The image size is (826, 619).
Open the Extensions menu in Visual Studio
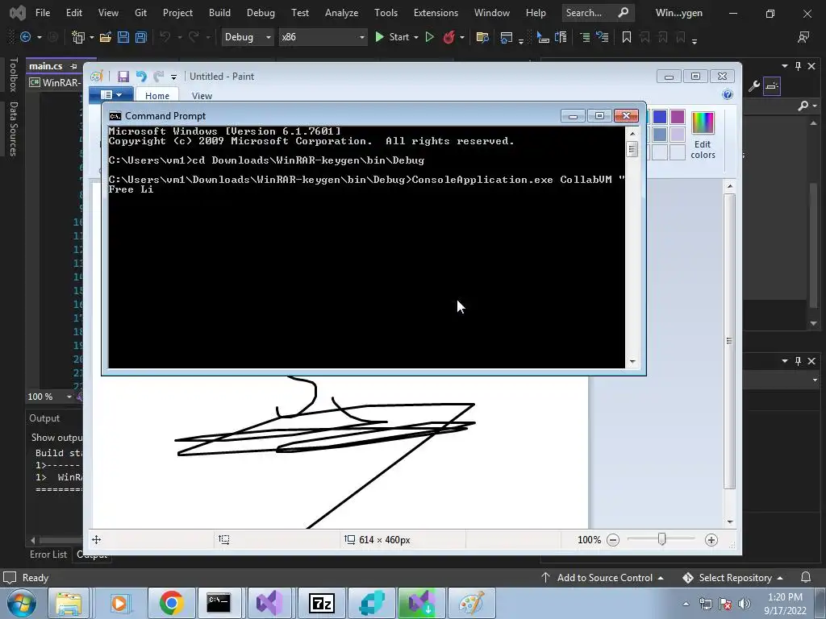(436, 13)
